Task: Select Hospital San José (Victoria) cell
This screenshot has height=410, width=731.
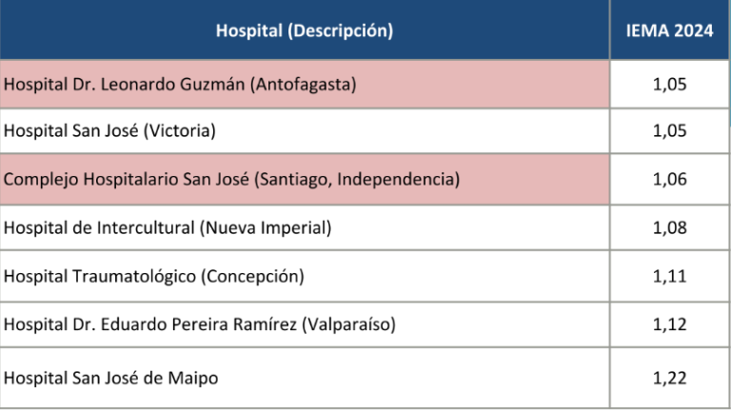Action: tap(305, 131)
